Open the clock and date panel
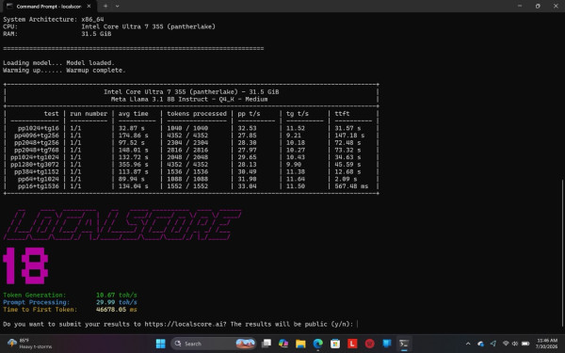Image resolution: width=565 pixels, height=353 pixels. (x=547, y=344)
